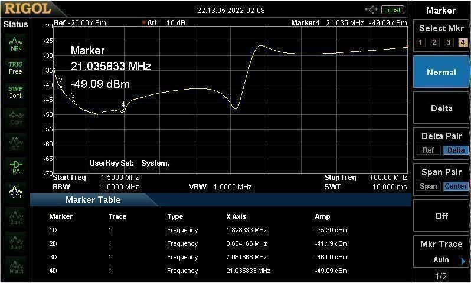Click the -41.19 dBm amplitude cell
The height and width of the screenshot is (283, 471).
coord(331,243)
